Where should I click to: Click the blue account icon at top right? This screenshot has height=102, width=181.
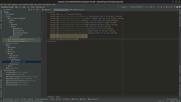pos(180,7)
